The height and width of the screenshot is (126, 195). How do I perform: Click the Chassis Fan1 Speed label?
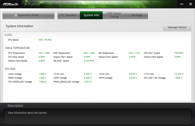[63, 57]
